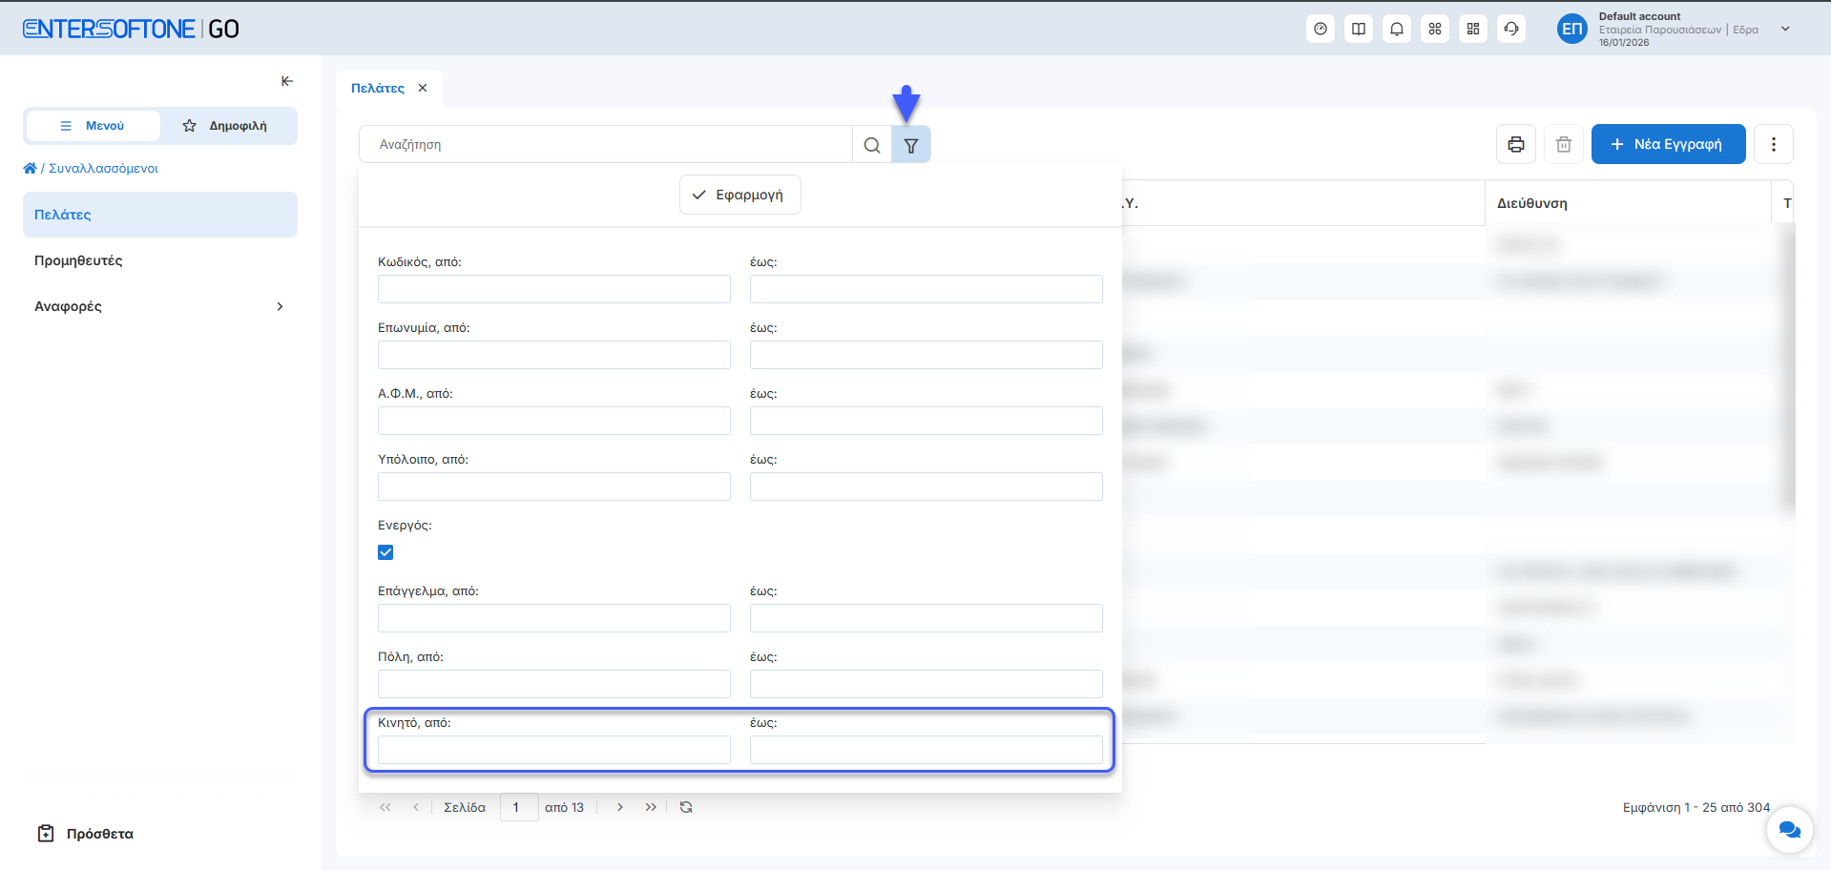Click the Εφαρμογή apply button
Screen dimensions: 1831x870
pos(739,195)
